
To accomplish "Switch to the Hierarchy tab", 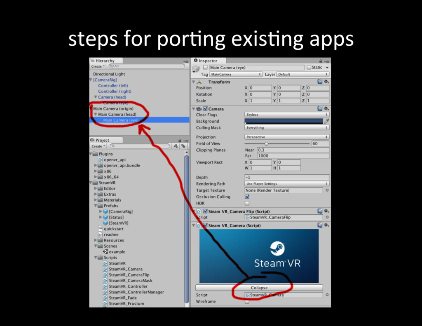I will click(106, 61).
